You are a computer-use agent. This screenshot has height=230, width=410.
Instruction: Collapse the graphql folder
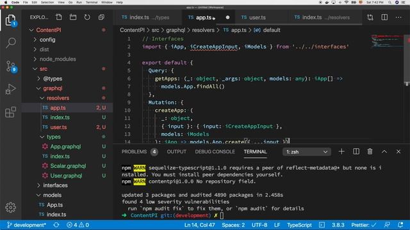pos(53,88)
